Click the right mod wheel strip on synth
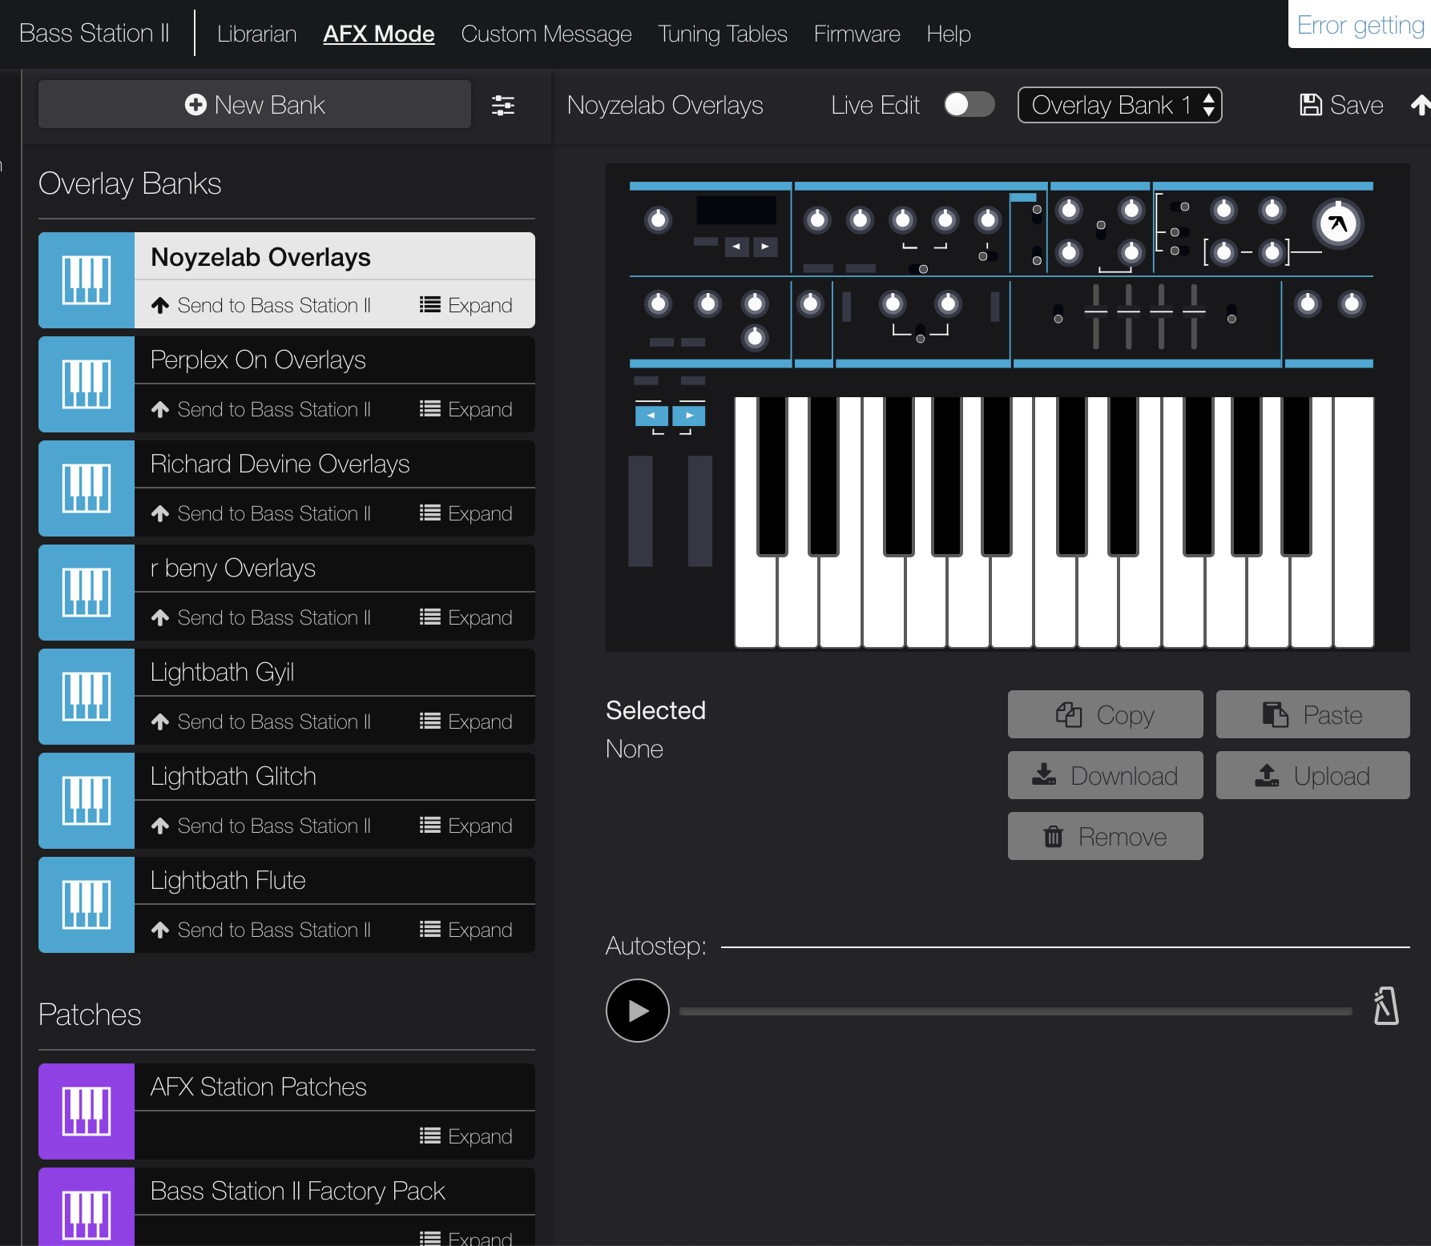This screenshot has height=1246, width=1431. click(700, 511)
